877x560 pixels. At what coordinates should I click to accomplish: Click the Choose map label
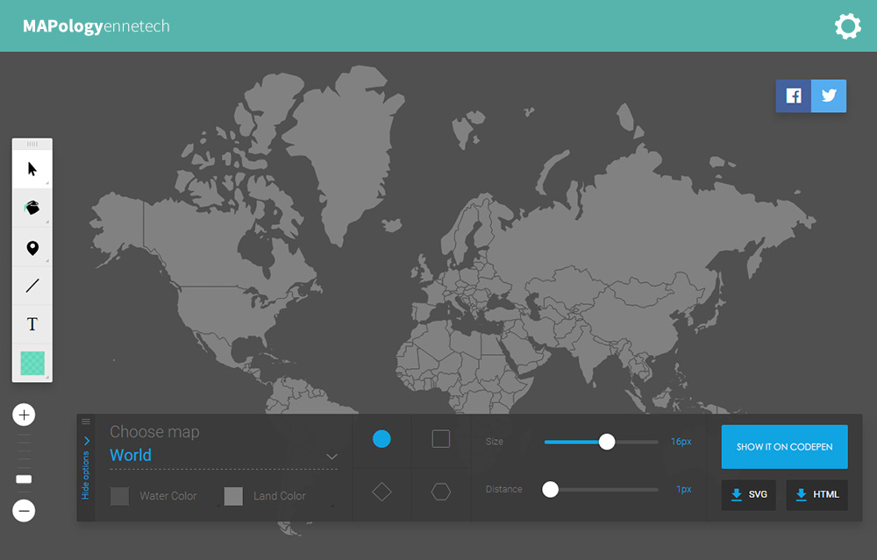click(154, 432)
